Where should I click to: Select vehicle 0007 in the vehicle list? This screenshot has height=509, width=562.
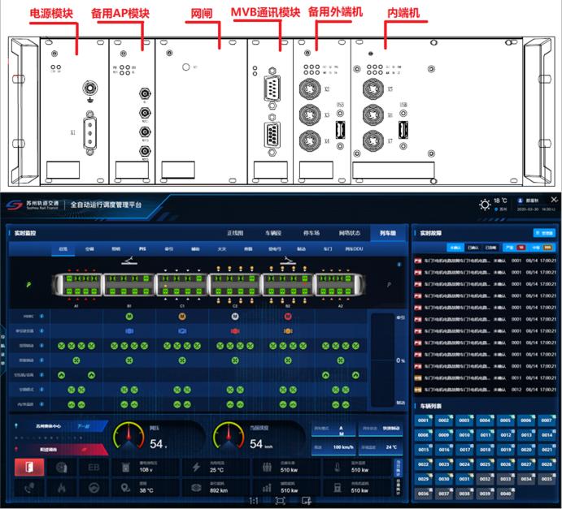(x=547, y=421)
